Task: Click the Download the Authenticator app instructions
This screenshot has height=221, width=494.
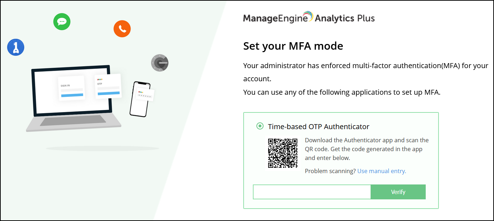Action: point(366,149)
